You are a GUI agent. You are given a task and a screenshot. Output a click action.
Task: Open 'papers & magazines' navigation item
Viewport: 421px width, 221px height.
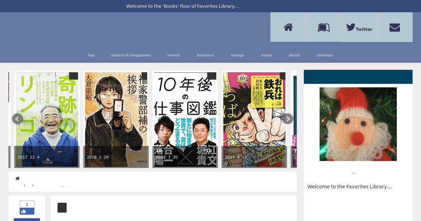pyautogui.click(x=131, y=55)
